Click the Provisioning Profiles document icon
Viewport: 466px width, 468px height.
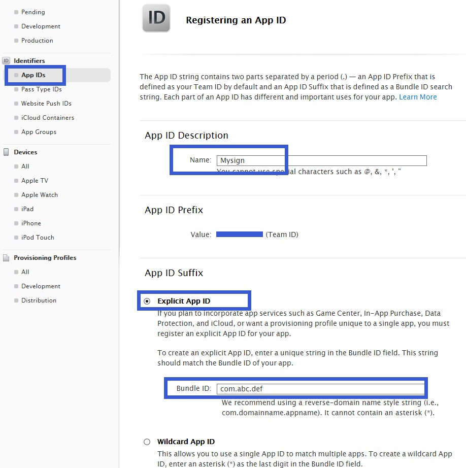point(6,258)
